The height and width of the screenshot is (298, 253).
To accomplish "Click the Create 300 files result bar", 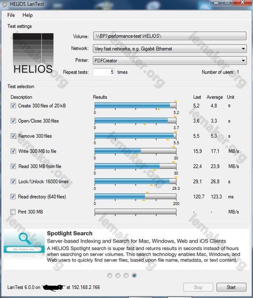I will pyautogui.click(x=136, y=105).
